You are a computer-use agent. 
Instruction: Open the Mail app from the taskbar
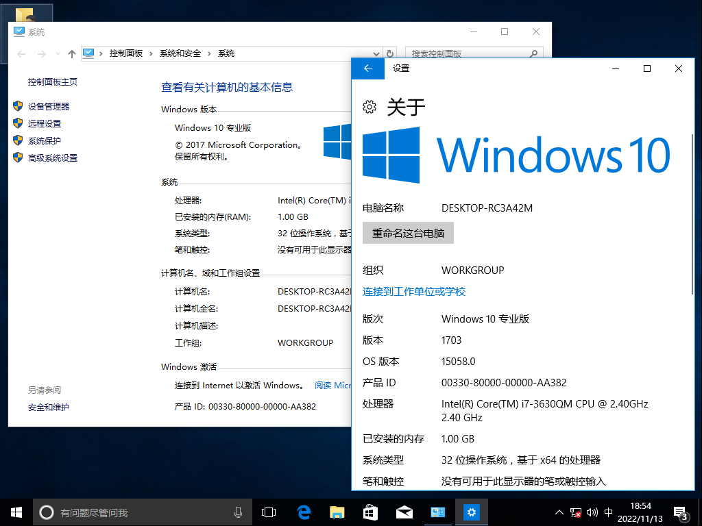point(404,512)
